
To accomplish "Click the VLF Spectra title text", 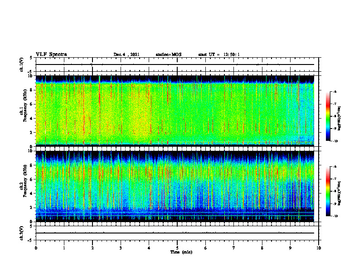I will point(51,55).
